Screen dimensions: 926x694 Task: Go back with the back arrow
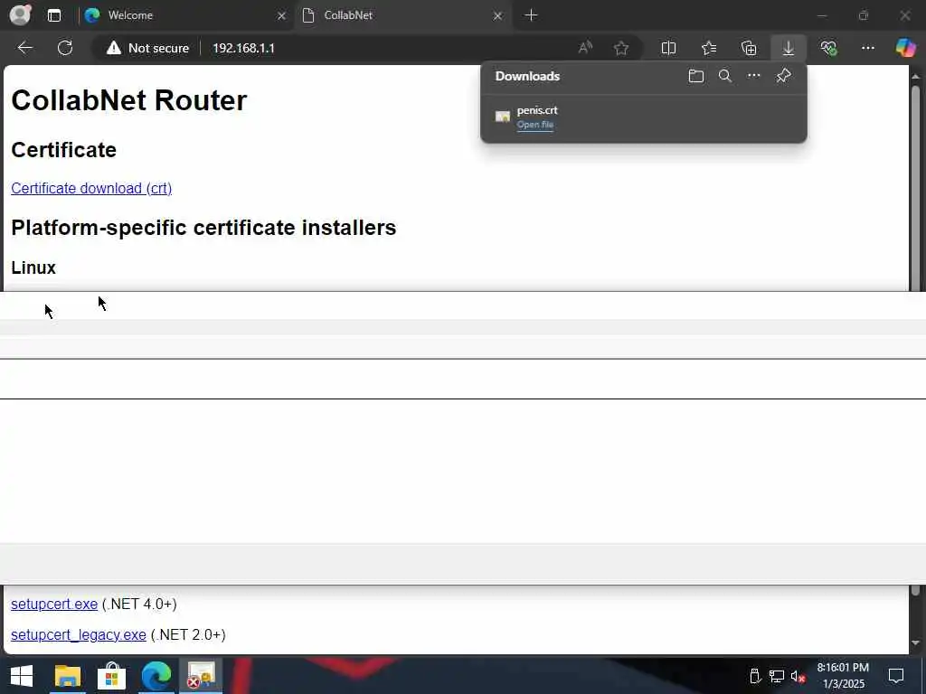24,48
